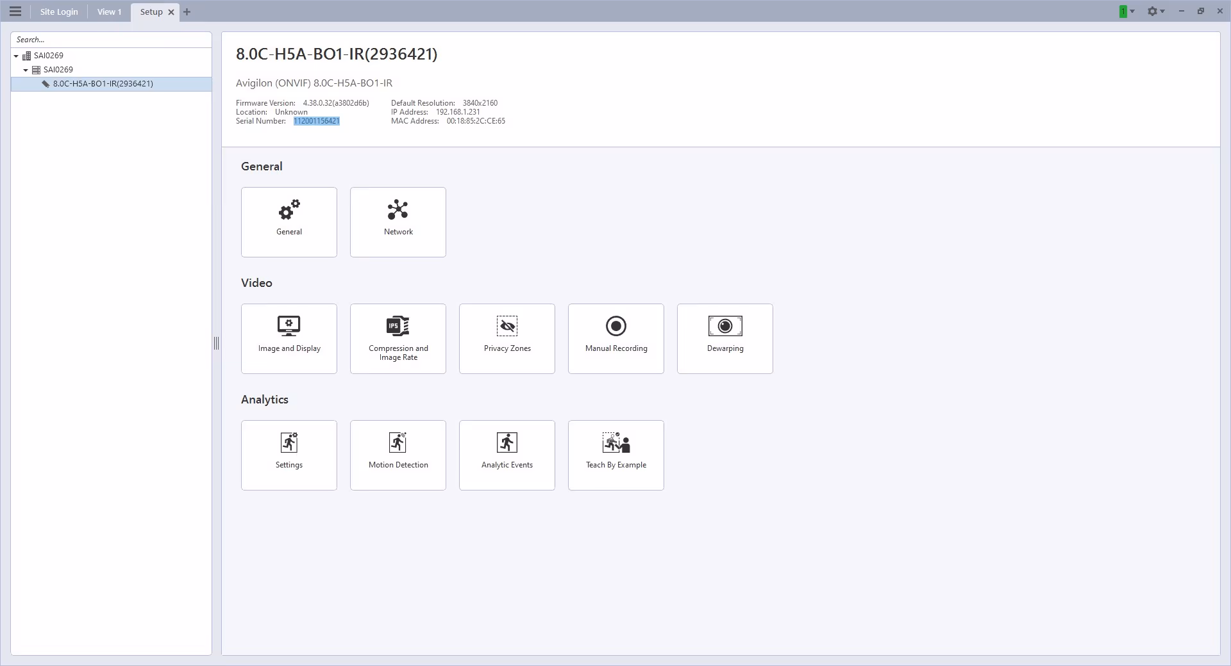Open the Analytic Events tile
This screenshot has width=1231, height=666.
tap(507, 455)
